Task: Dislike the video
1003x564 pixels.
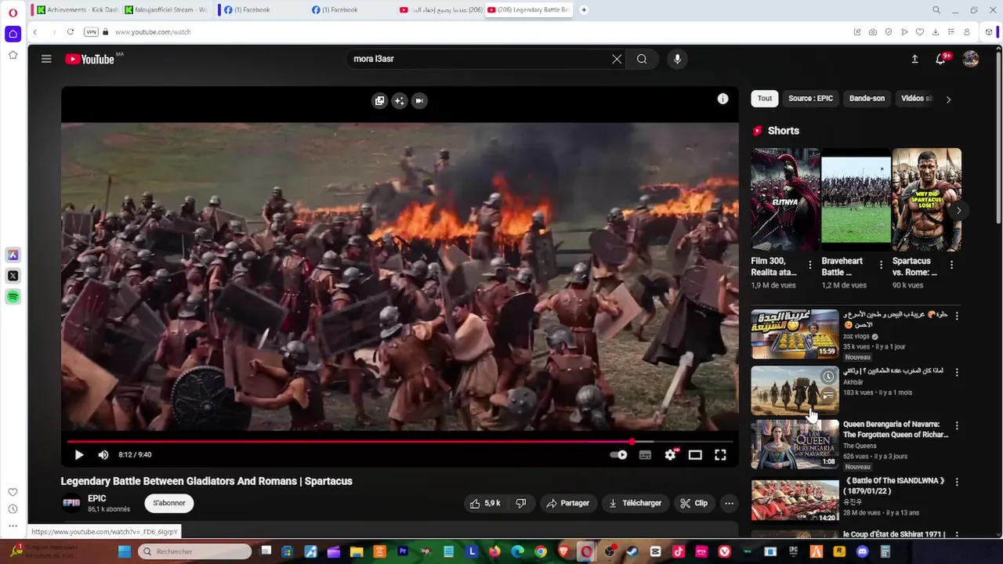Action: (x=521, y=503)
